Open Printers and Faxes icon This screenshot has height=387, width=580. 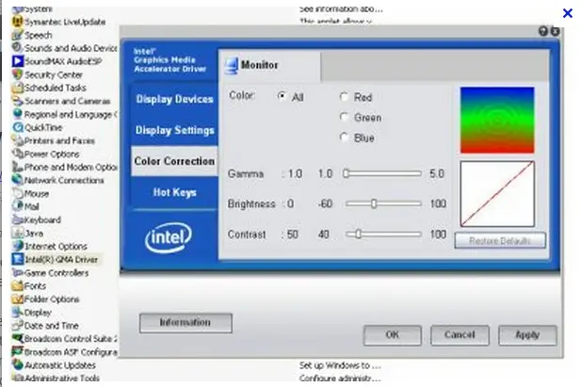(x=17, y=140)
